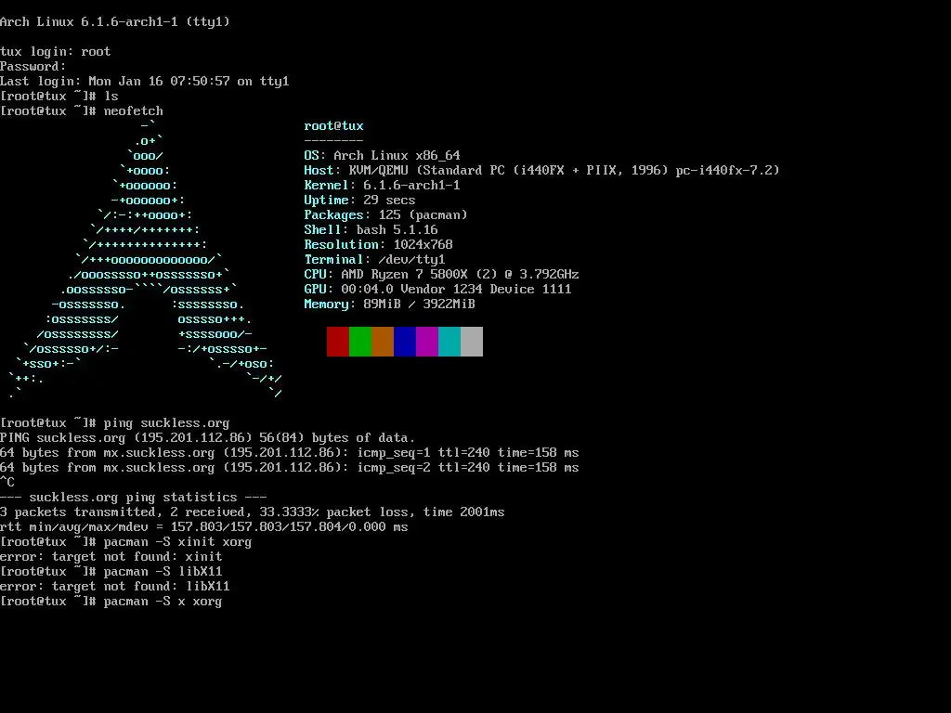Click the 'GPU: 00:04.0 Vendor 1234' line

pos(438,290)
